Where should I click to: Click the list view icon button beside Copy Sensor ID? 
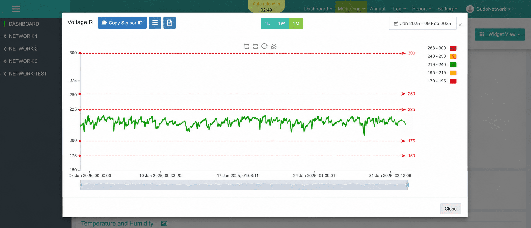(155, 23)
